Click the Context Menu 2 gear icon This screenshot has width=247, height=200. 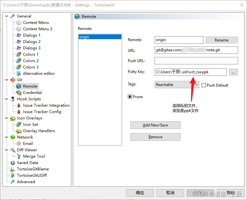point(19,29)
